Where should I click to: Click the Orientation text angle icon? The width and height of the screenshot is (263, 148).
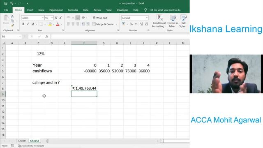pos(83,18)
